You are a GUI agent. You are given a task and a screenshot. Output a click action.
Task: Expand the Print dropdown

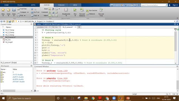click(25, 16)
